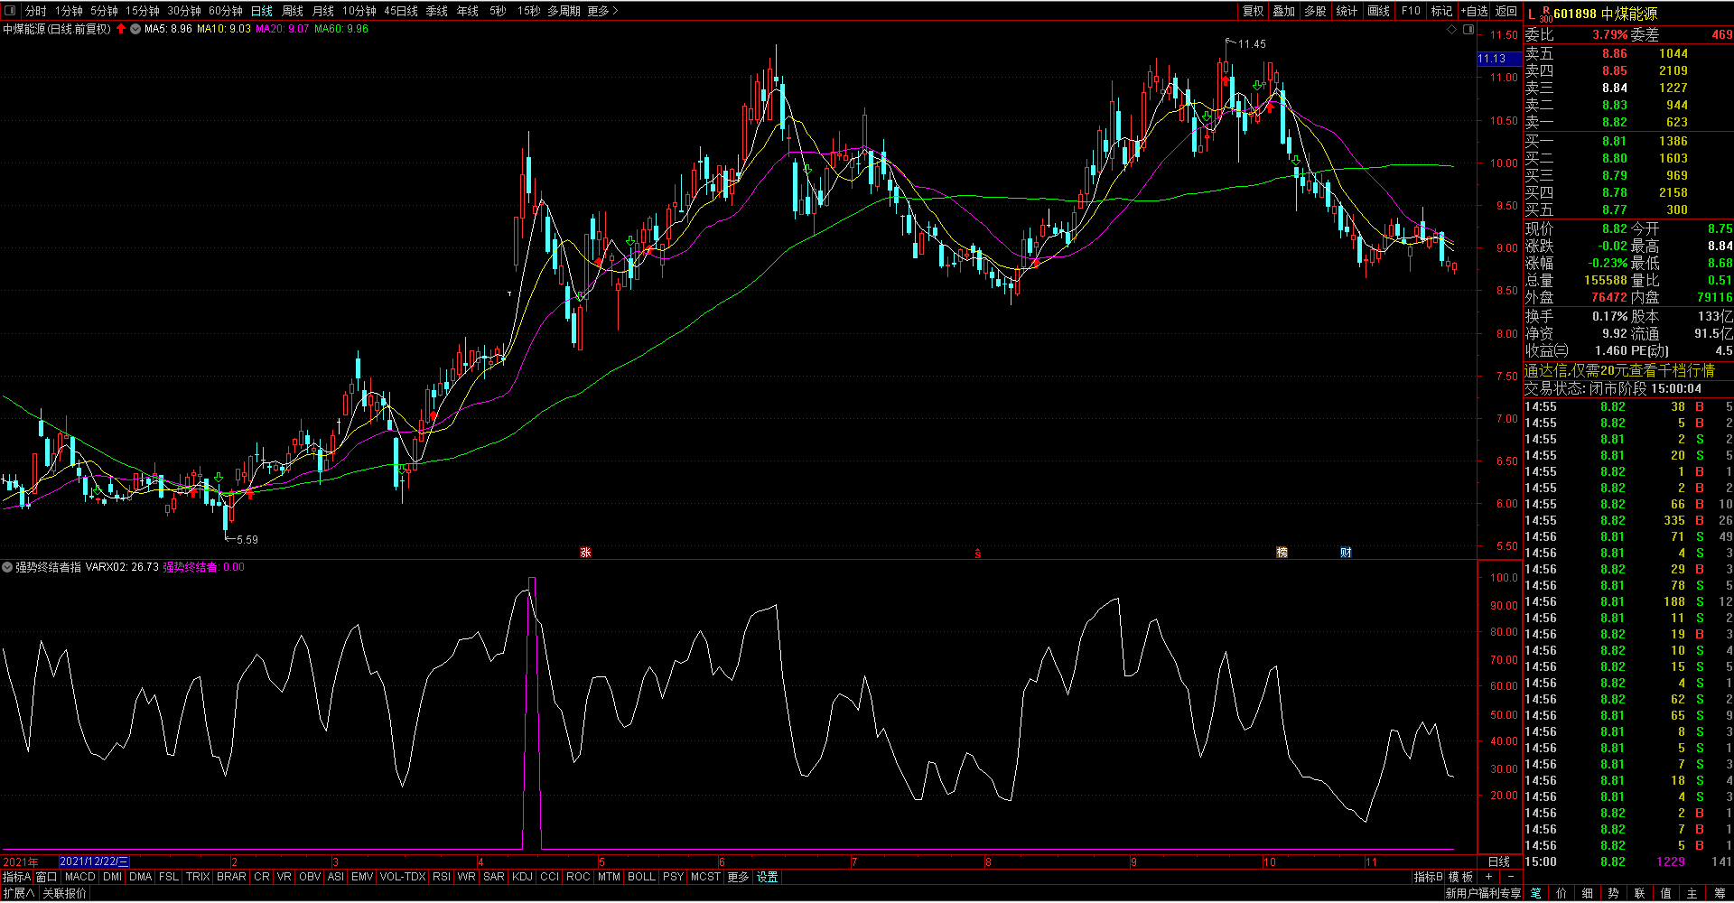Viewport: 1734px width, 903px height.
Task: Toggle the left panel icon in top-left corner
Action: pos(11,11)
